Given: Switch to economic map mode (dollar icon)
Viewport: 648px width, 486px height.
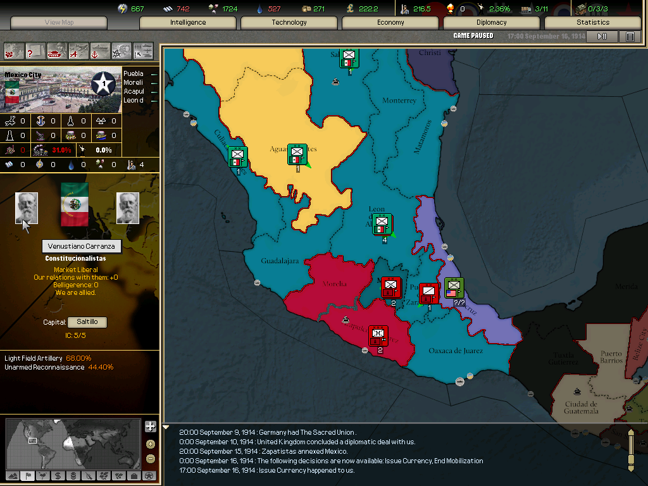Looking at the screenshot, I should (x=58, y=476).
